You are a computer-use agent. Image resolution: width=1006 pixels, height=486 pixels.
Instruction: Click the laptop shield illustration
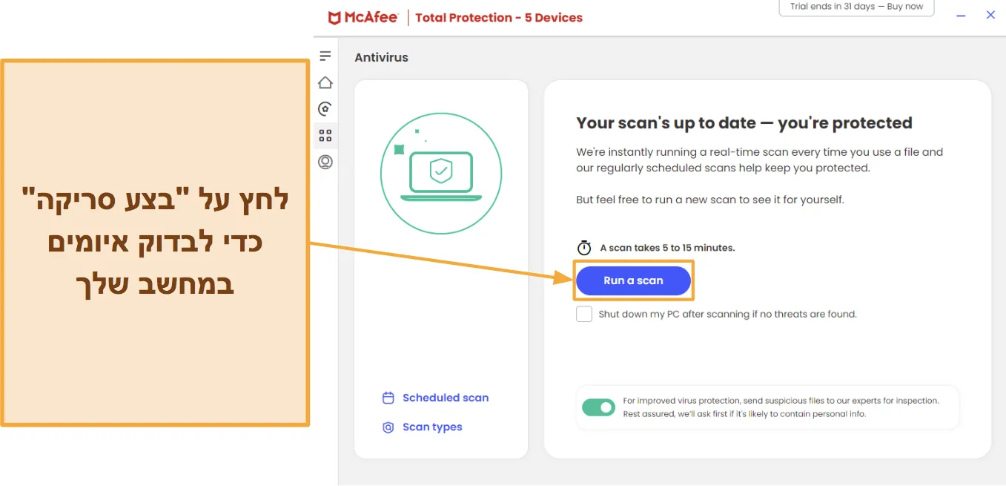441,174
